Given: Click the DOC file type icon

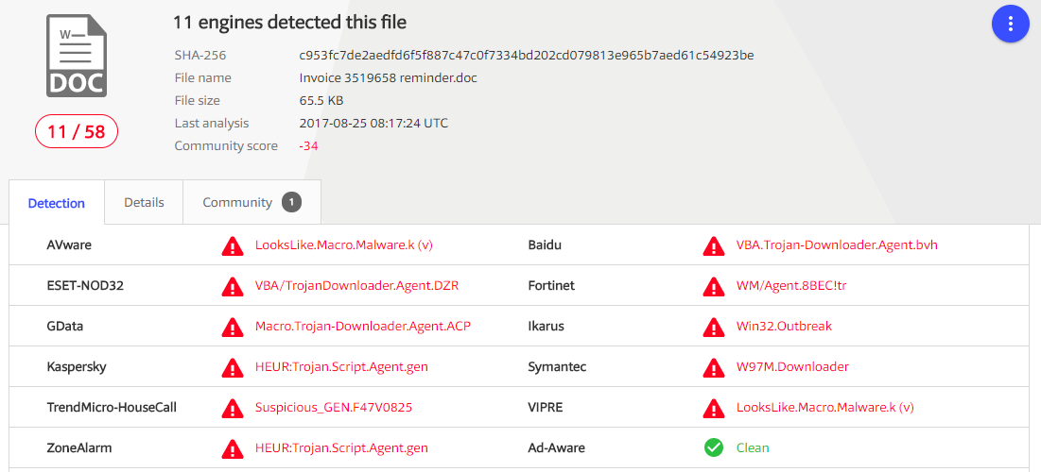Looking at the screenshot, I should tap(77, 56).
